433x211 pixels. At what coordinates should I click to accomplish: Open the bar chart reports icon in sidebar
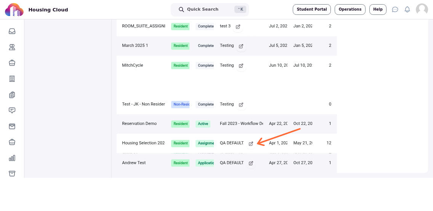12,158
